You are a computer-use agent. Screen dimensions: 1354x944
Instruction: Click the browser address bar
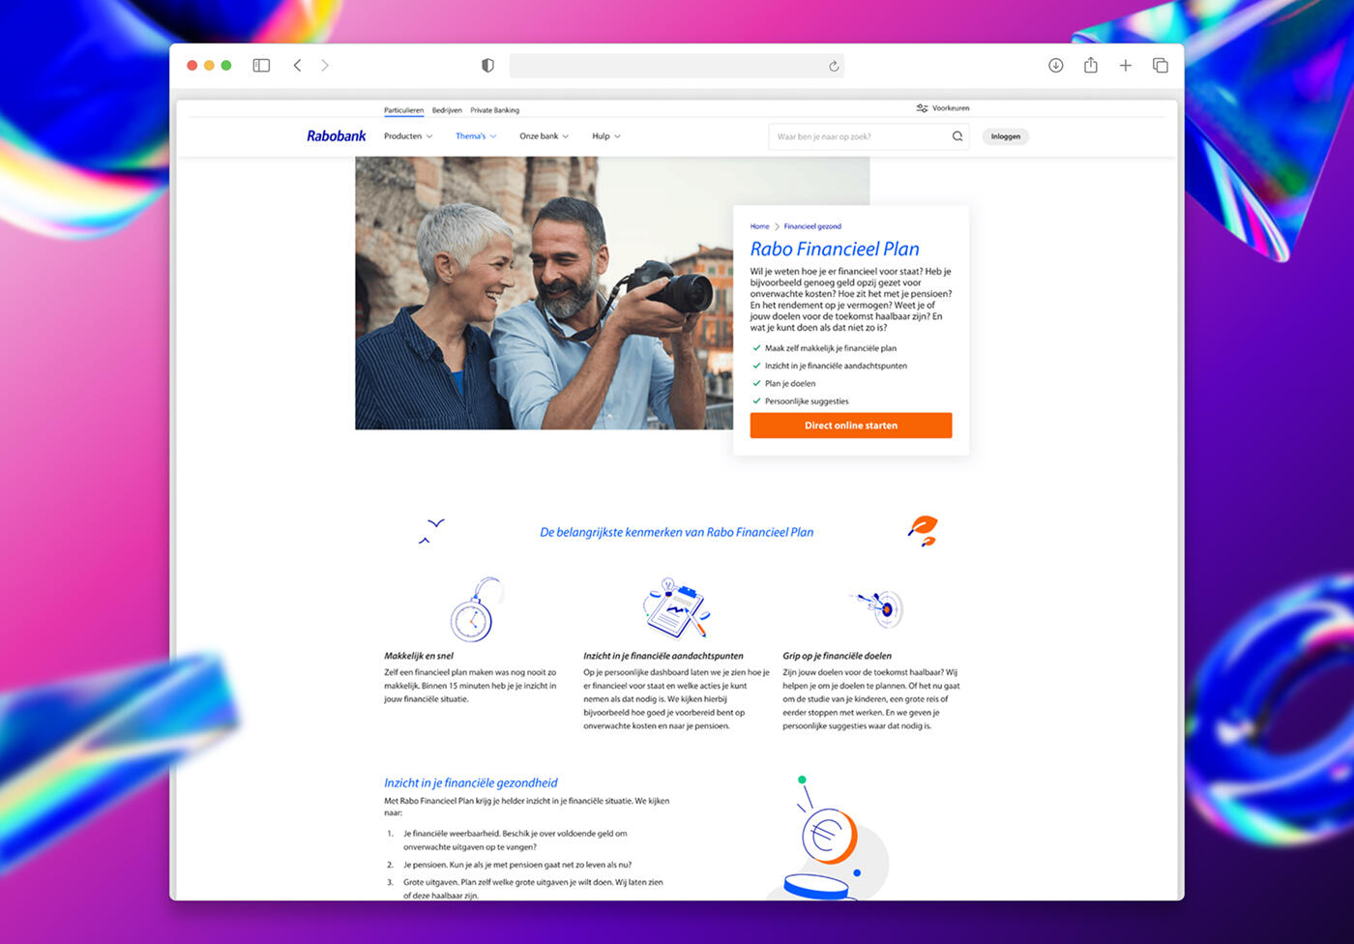(x=677, y=66)
